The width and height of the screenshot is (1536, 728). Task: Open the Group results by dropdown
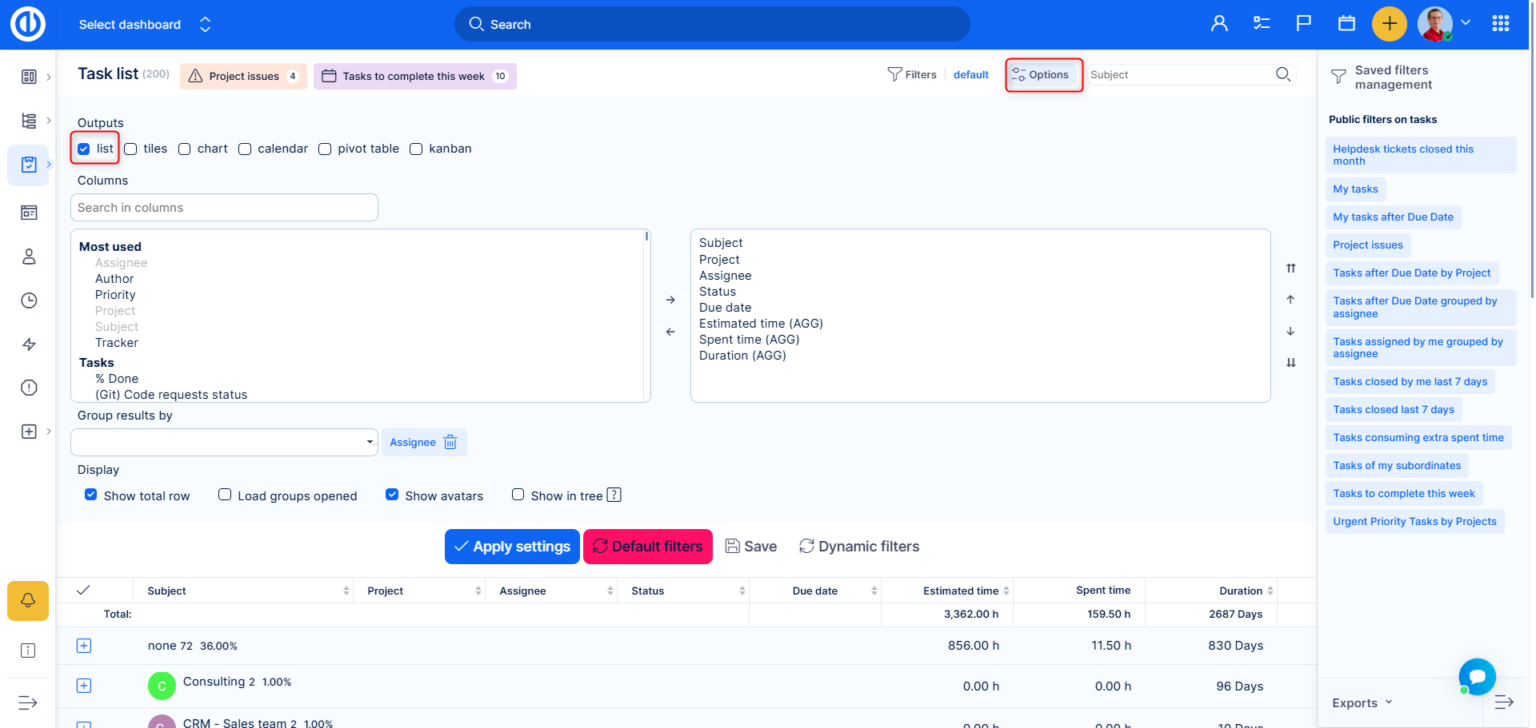click(224, 442)
